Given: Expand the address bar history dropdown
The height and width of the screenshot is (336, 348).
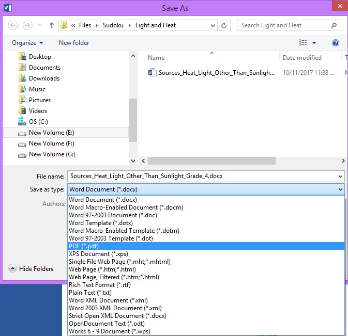Looking at the screenshot, I should pos(213,25).
